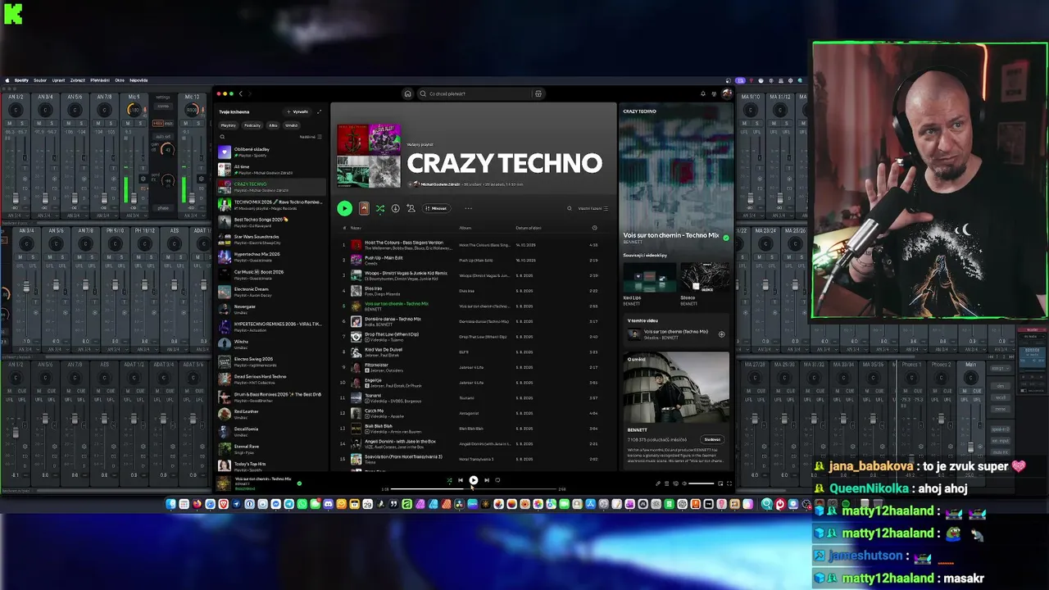This screenshot has height=590, width=1049.
Task: Expand the library with the arrows icon
Action: 319,111
